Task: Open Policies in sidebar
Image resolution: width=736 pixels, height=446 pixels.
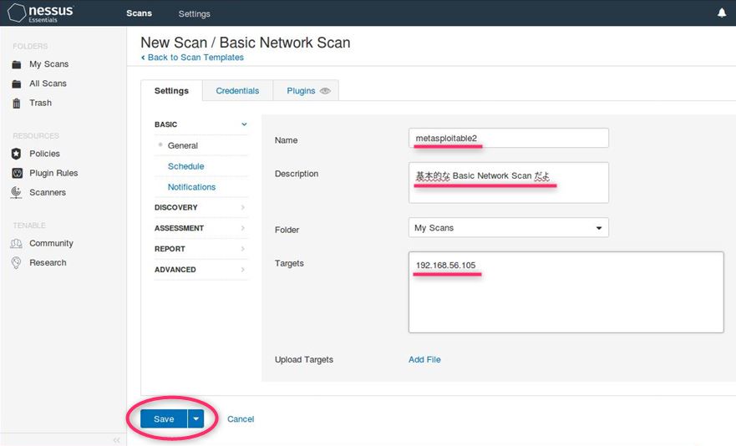Action: pyautogui.click(x=44, y=154)
